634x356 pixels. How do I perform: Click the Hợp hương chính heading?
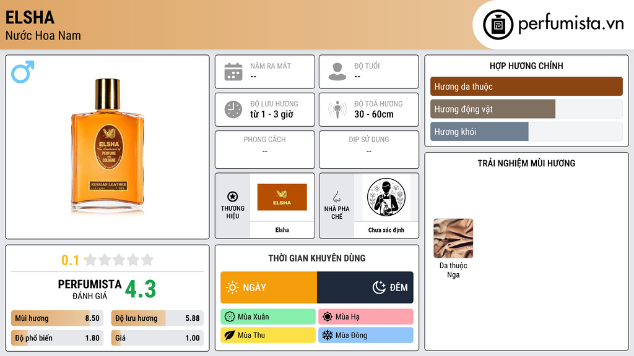coord(526,66)
